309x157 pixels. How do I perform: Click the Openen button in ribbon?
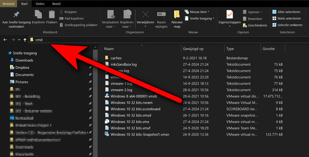[253, 12]
